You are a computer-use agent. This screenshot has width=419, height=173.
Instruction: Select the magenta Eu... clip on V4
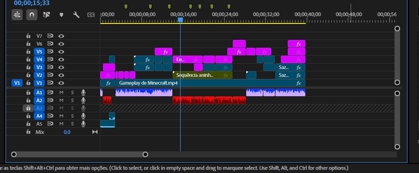[188, 60]
